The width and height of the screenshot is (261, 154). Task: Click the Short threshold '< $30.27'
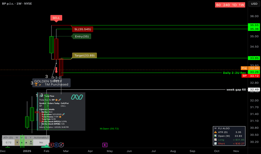[239, 144]
